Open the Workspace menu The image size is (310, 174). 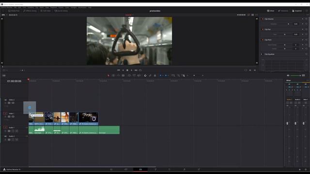pyautogui.click(x=82, y=8)
